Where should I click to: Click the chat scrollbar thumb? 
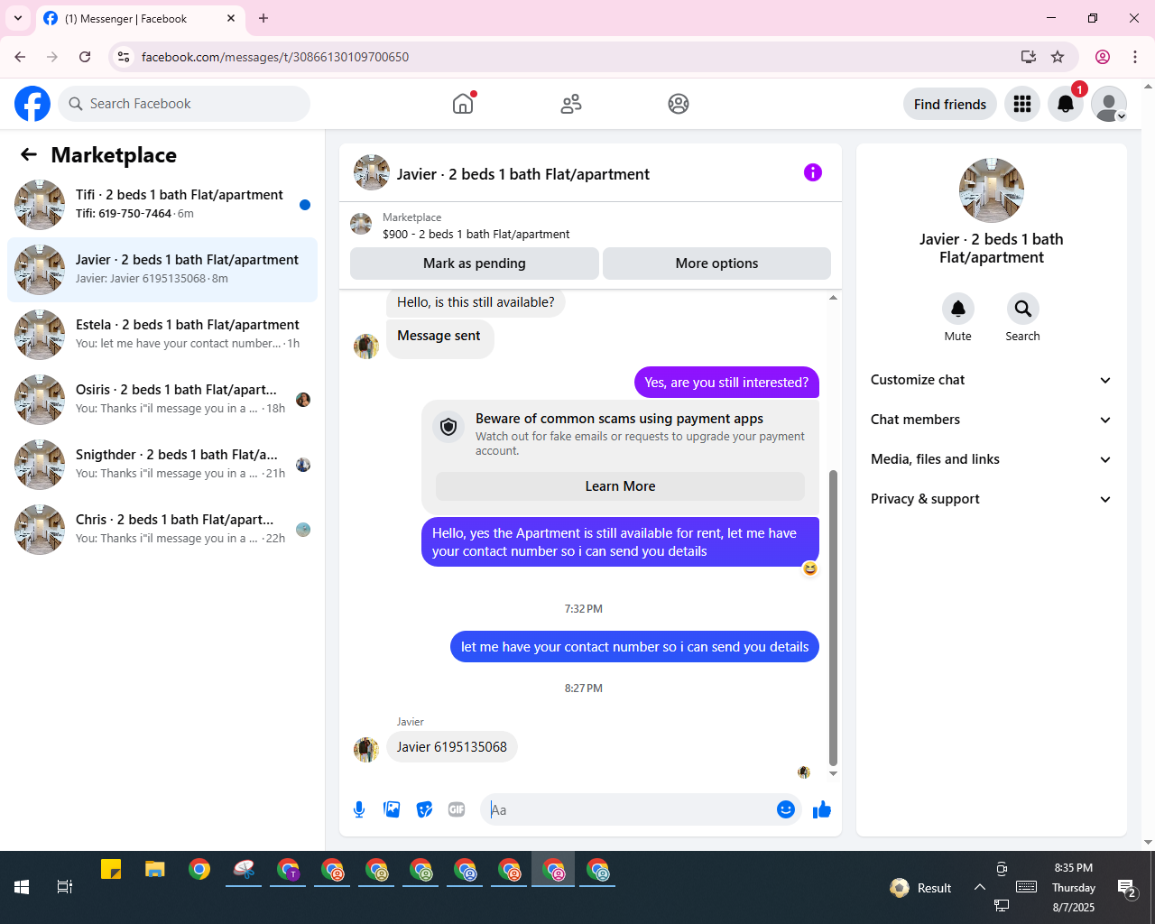click(x=833, y=618)
